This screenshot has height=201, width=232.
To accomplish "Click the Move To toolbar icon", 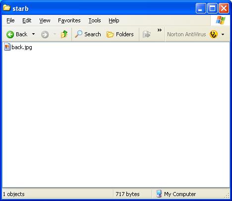I will click(147, 34).
